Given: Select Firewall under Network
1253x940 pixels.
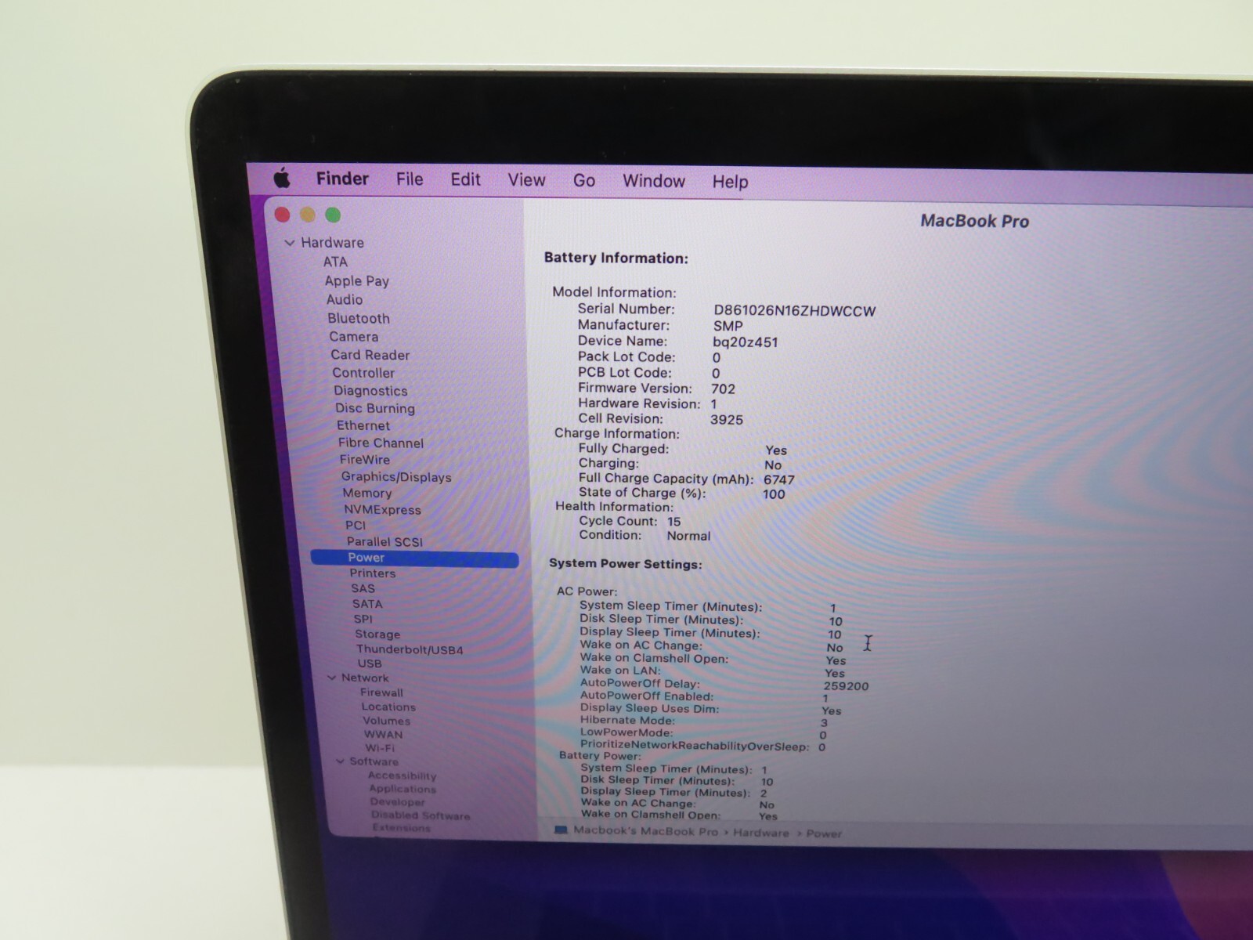Looking at the screenshot, I should pos(382,692).
